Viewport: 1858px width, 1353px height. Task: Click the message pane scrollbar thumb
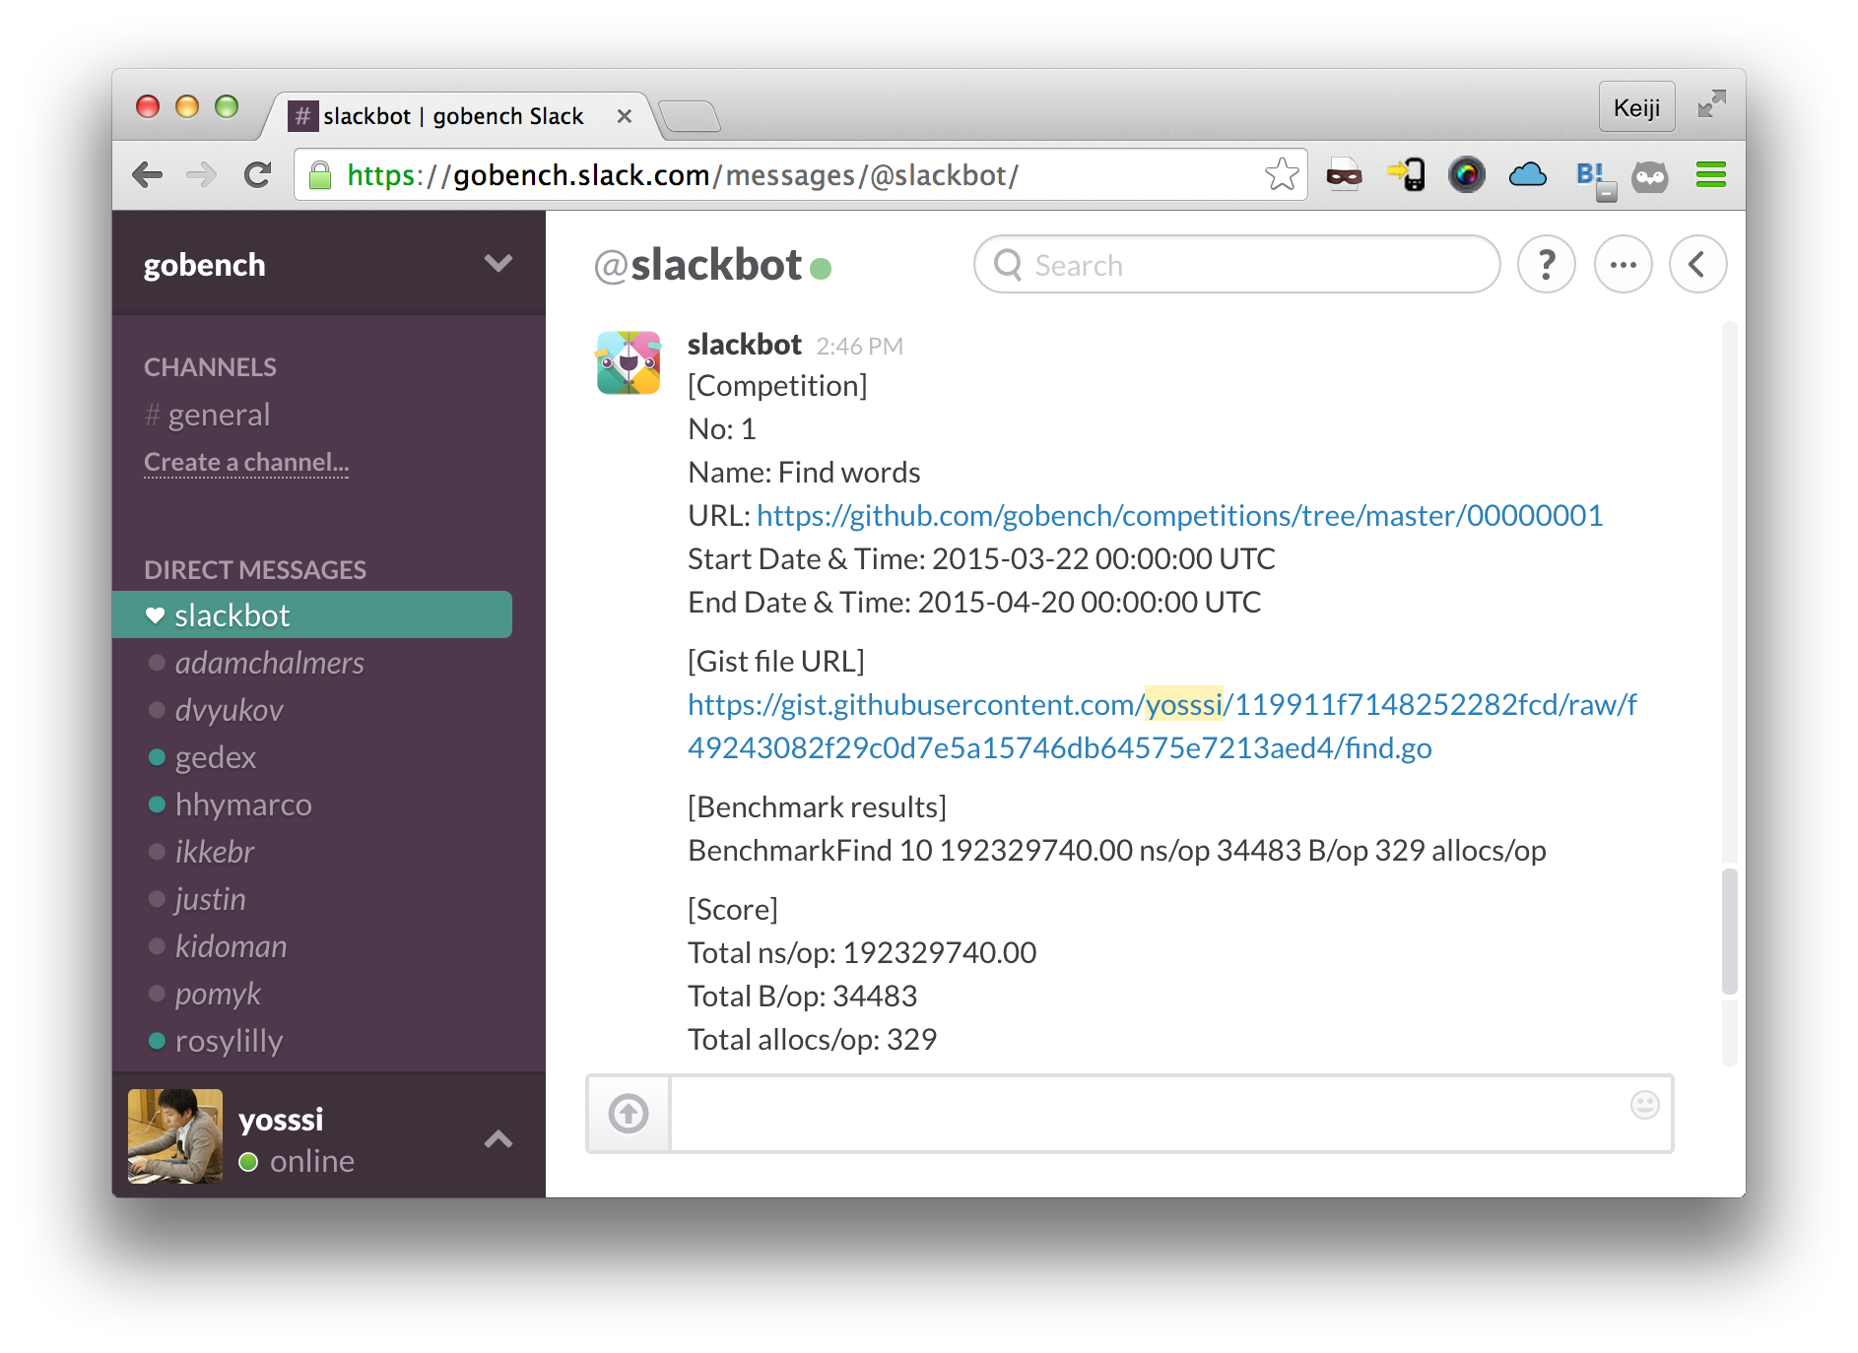(x=1729, y=931)
